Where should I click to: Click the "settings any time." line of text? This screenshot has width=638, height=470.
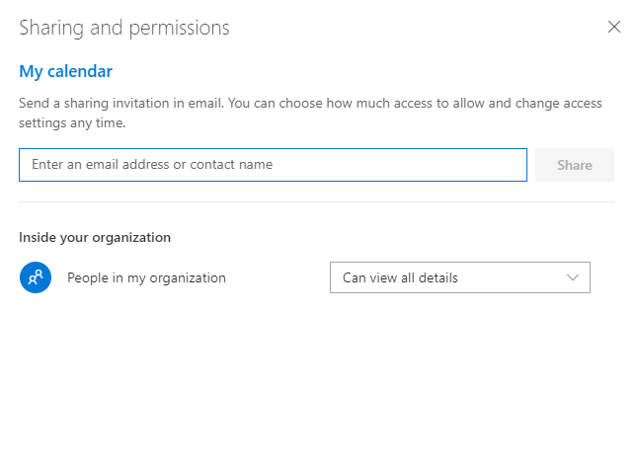[x=72, y=123]
